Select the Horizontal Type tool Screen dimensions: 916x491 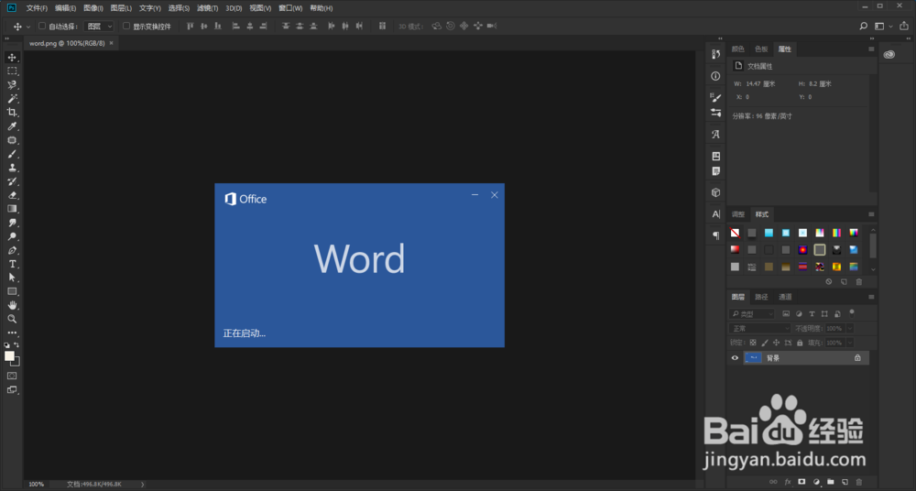point(12,264)
